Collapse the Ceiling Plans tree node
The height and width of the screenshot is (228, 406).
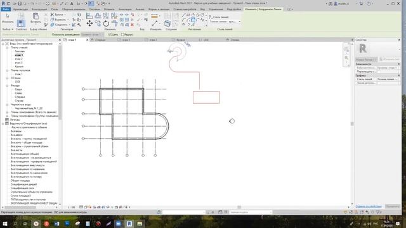pyautogui.click(x=7, y=70)
